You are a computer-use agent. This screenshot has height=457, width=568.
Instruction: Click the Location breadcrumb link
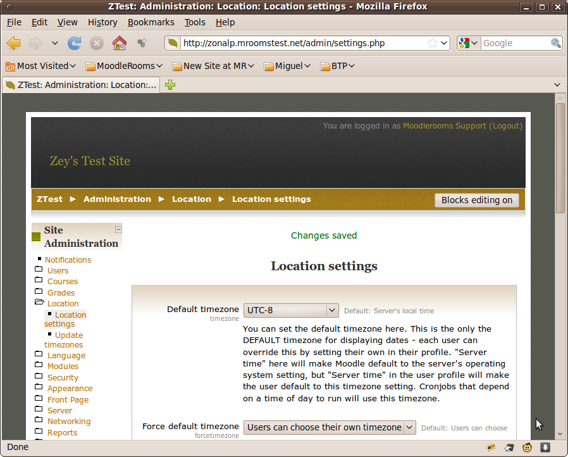tap(192, 199)
